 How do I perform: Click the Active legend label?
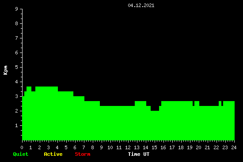53,154
